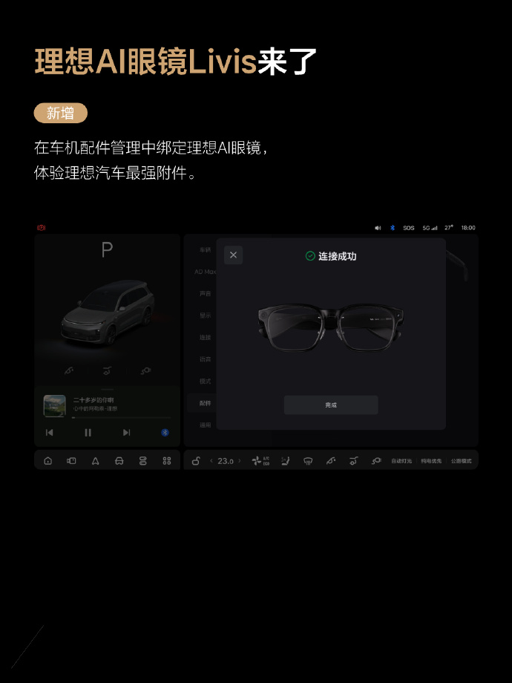Toggle the seat heating icon
The image size is (512, 683).
[286, 461]
